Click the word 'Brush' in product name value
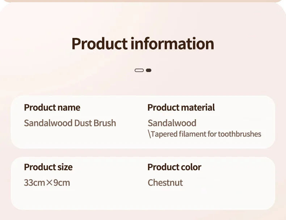The width and height of the screenshot is (286, 220). click(x=105, y=123)
